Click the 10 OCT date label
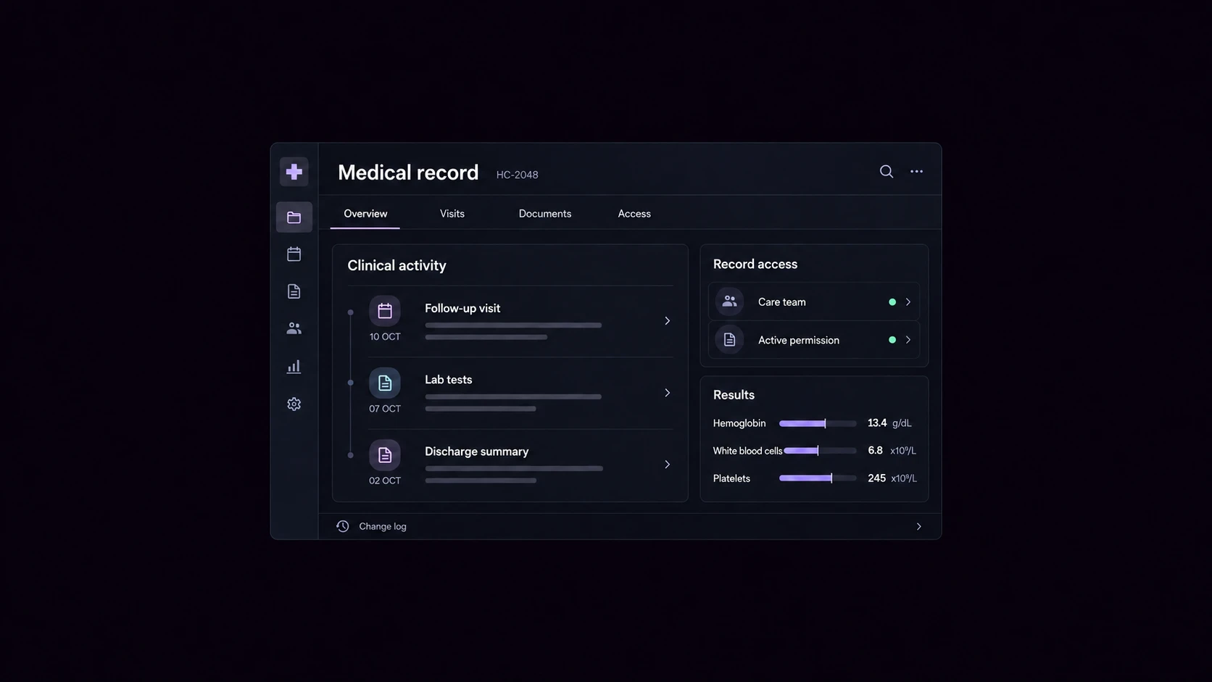 [x=385, y=337]
